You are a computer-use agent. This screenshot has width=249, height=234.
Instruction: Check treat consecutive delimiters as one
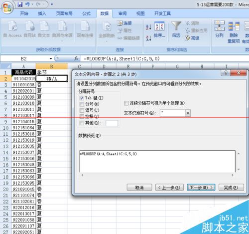pyautogui.click(x=126, y=103)
